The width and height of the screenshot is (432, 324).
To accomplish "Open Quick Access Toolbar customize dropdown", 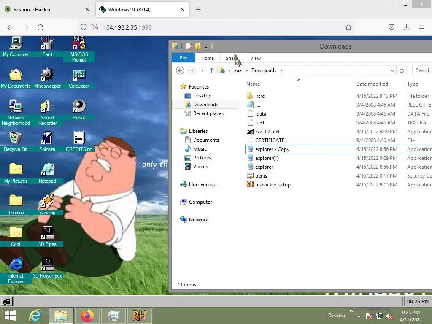I will (x=206, y=46).
